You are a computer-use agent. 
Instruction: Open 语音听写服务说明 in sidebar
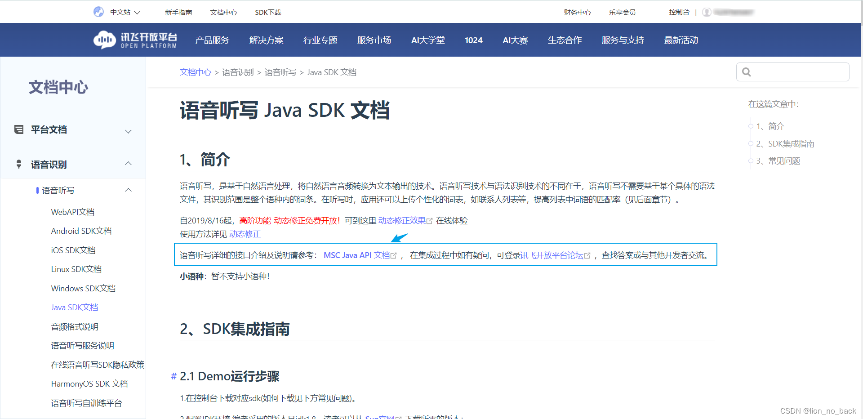[x=83, y=345]
